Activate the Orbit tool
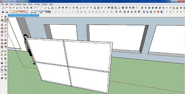 pyautogui.click(x=2, y=63)
